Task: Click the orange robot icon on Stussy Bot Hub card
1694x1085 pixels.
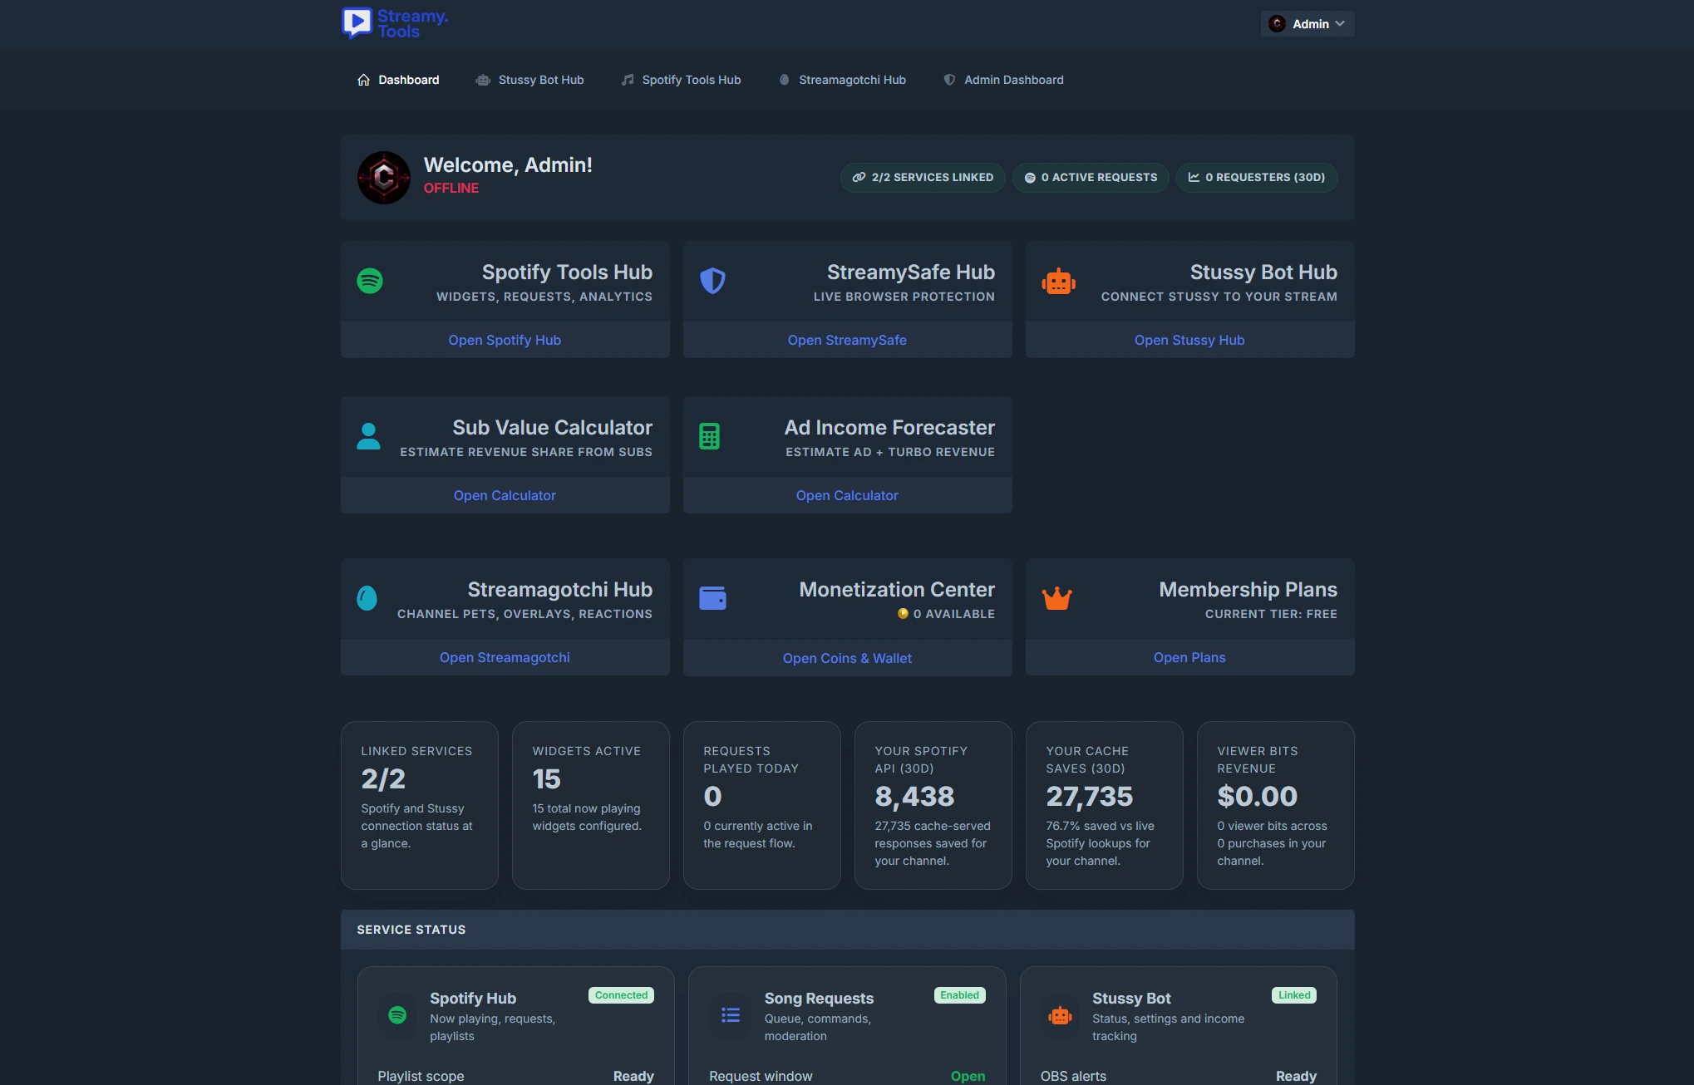Action: tap(1058, 281)
